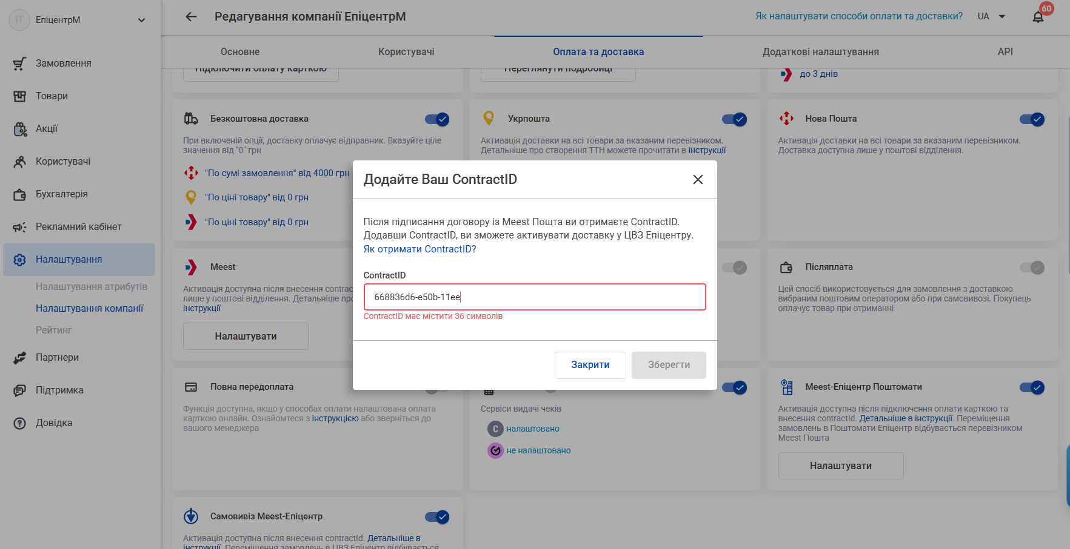The width and height of the screenshot is (1070, 549).
Task: Click the Партнери handshake icon
Action: pyautogui.click(x=19, y=358)
